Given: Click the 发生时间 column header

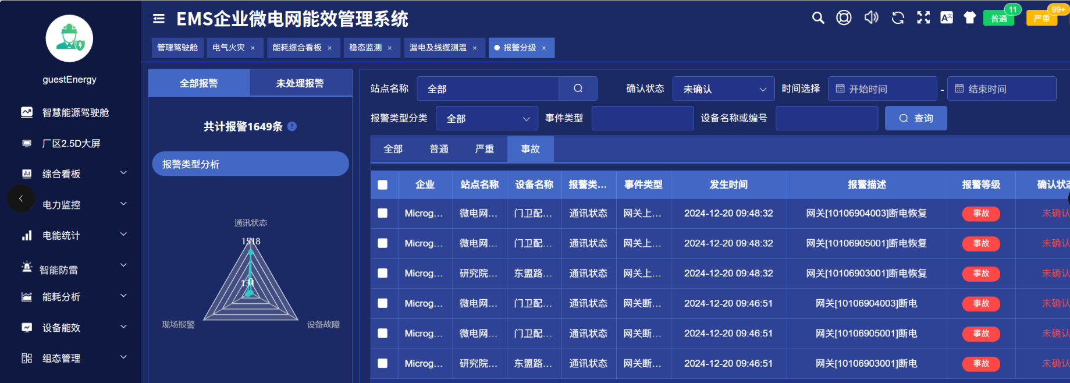Looking at the screenshot, I should 728,185.
